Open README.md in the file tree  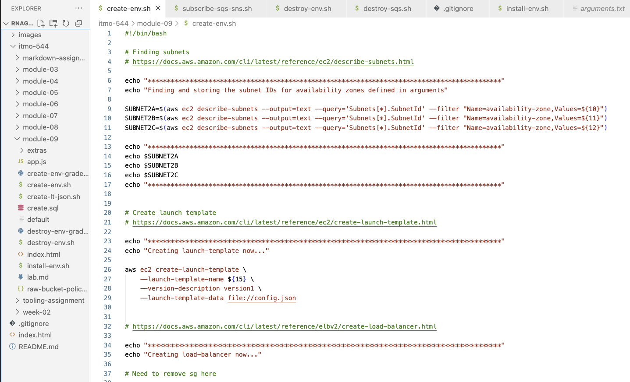pyautogui.click(x=39, y=347)
